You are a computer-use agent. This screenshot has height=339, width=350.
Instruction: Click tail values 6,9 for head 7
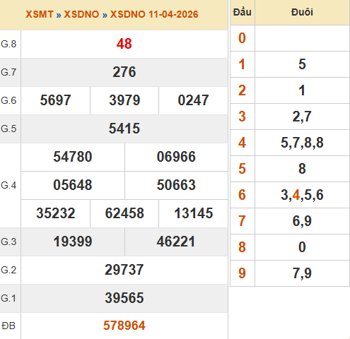tap(302, 221)
